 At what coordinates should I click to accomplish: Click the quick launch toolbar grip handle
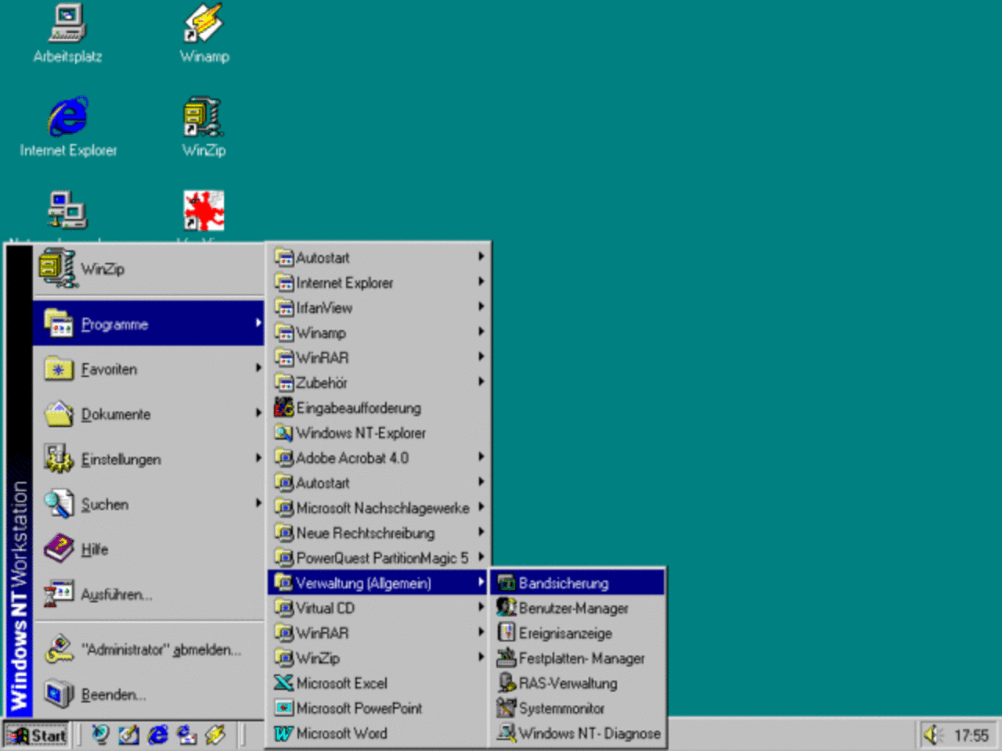coord(81,735)
